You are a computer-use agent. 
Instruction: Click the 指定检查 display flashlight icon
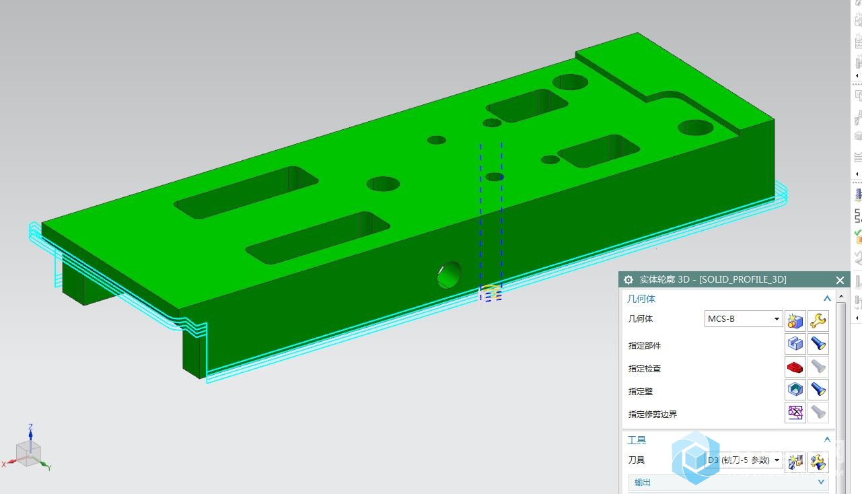point(818,367)
